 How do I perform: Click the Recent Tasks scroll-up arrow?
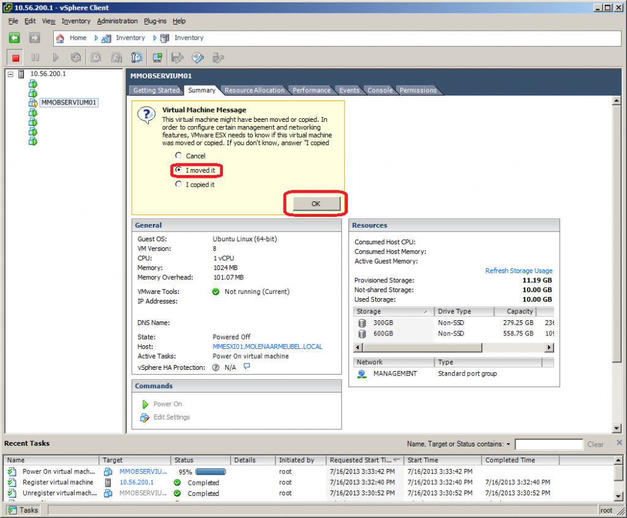[618, 460]
